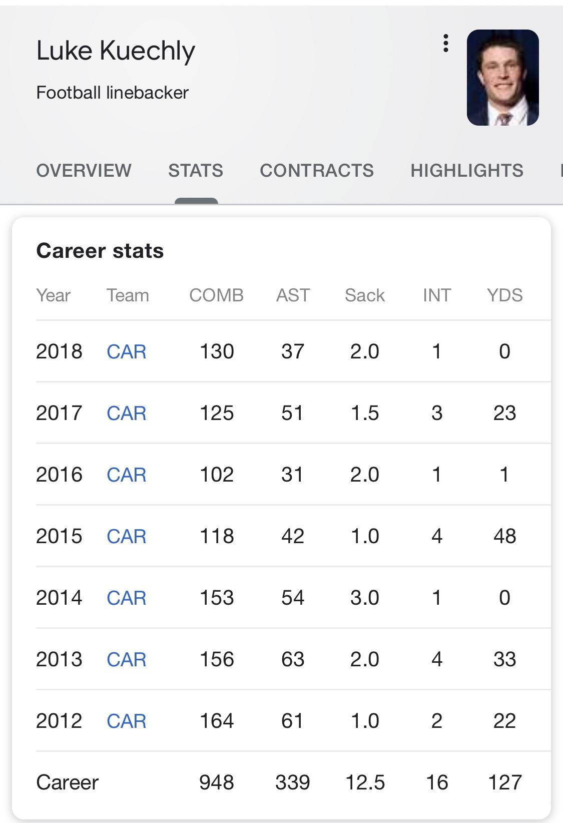Open the CONTRACTS tab

(317, 171)
